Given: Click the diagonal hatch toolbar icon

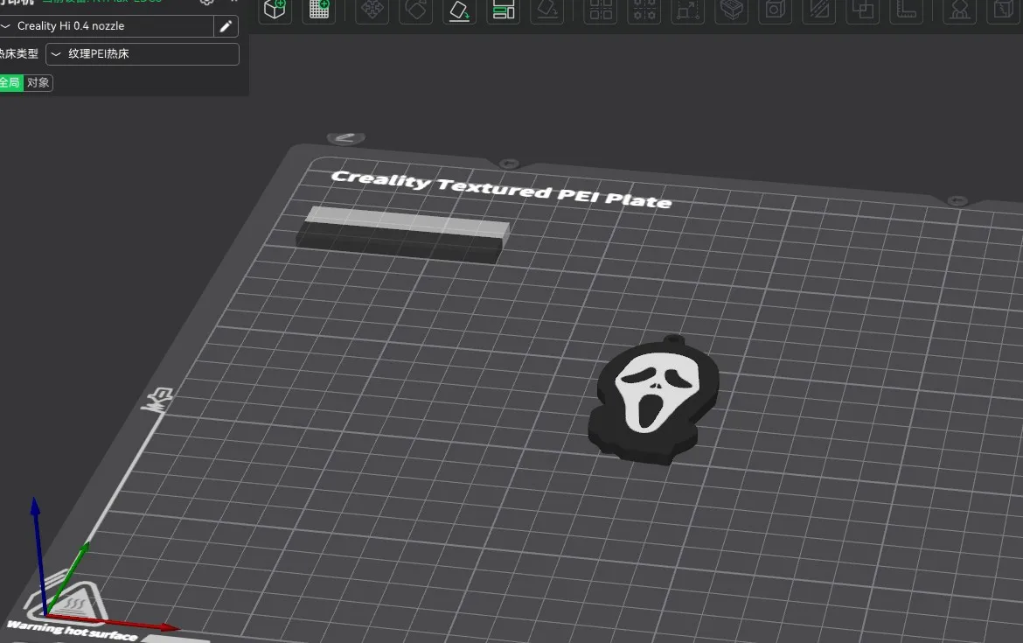Looking at the screenshot, I should (x=819, y=10).
